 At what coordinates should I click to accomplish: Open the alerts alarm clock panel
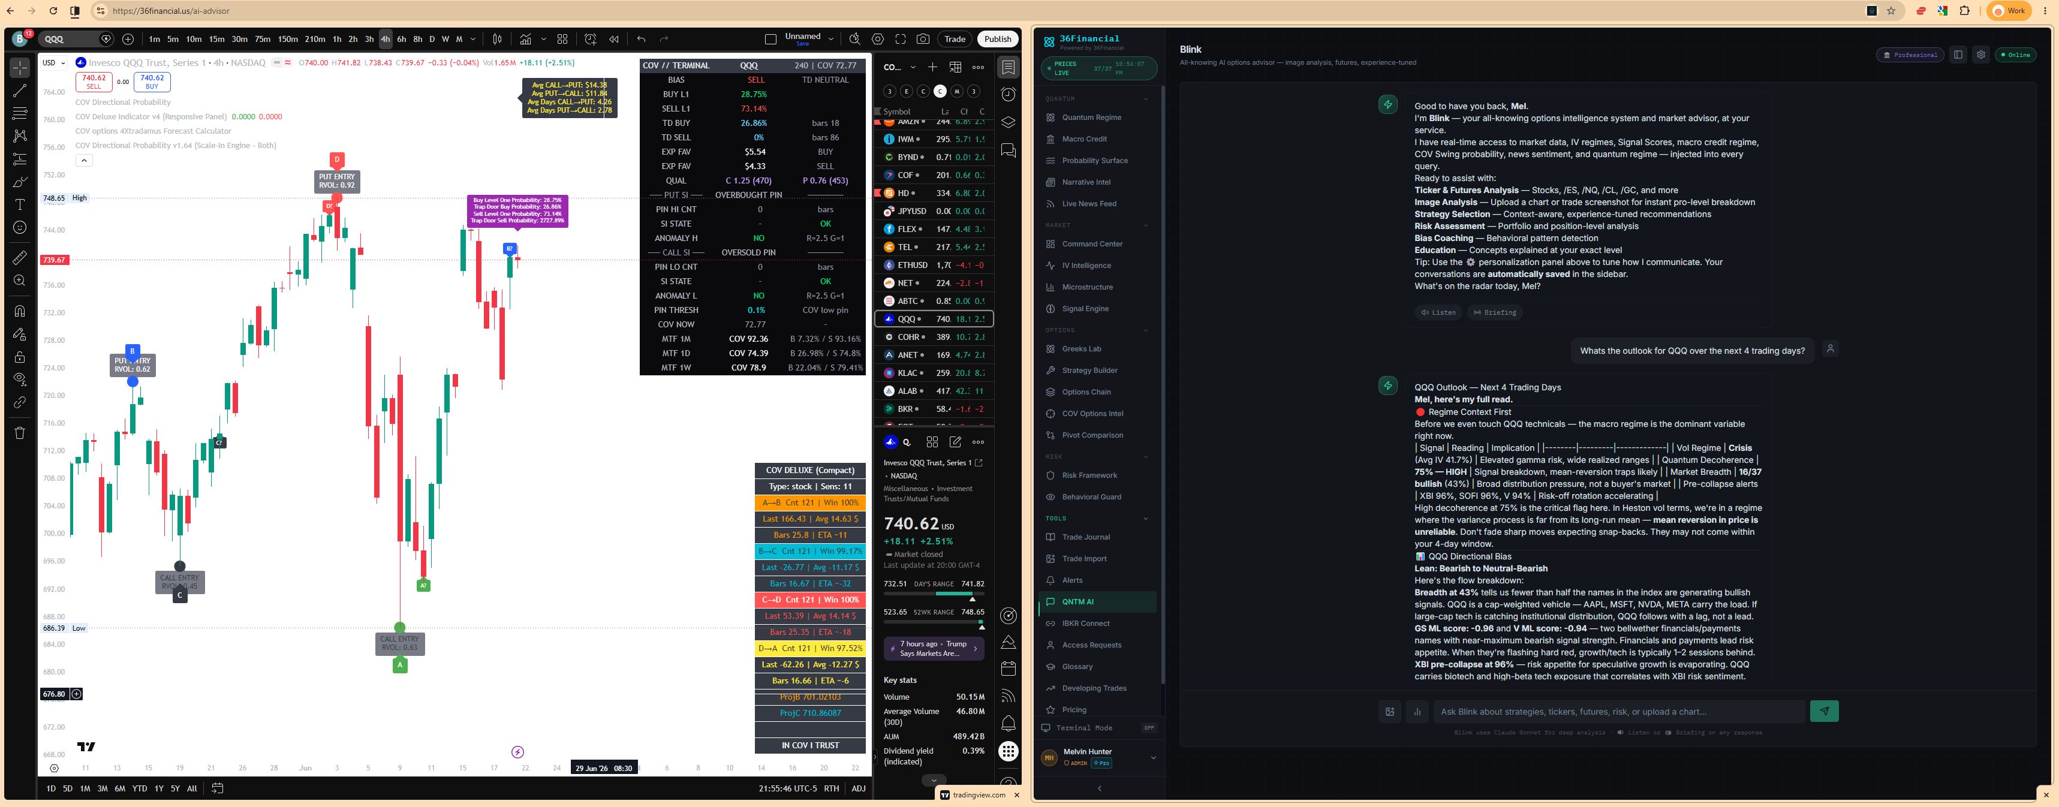pyautogui.click(x=1009, y=94)
